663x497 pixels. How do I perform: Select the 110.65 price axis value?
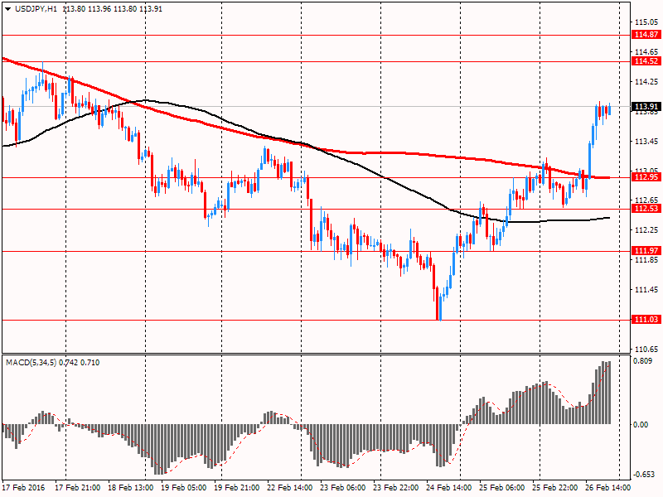point(646,349)
